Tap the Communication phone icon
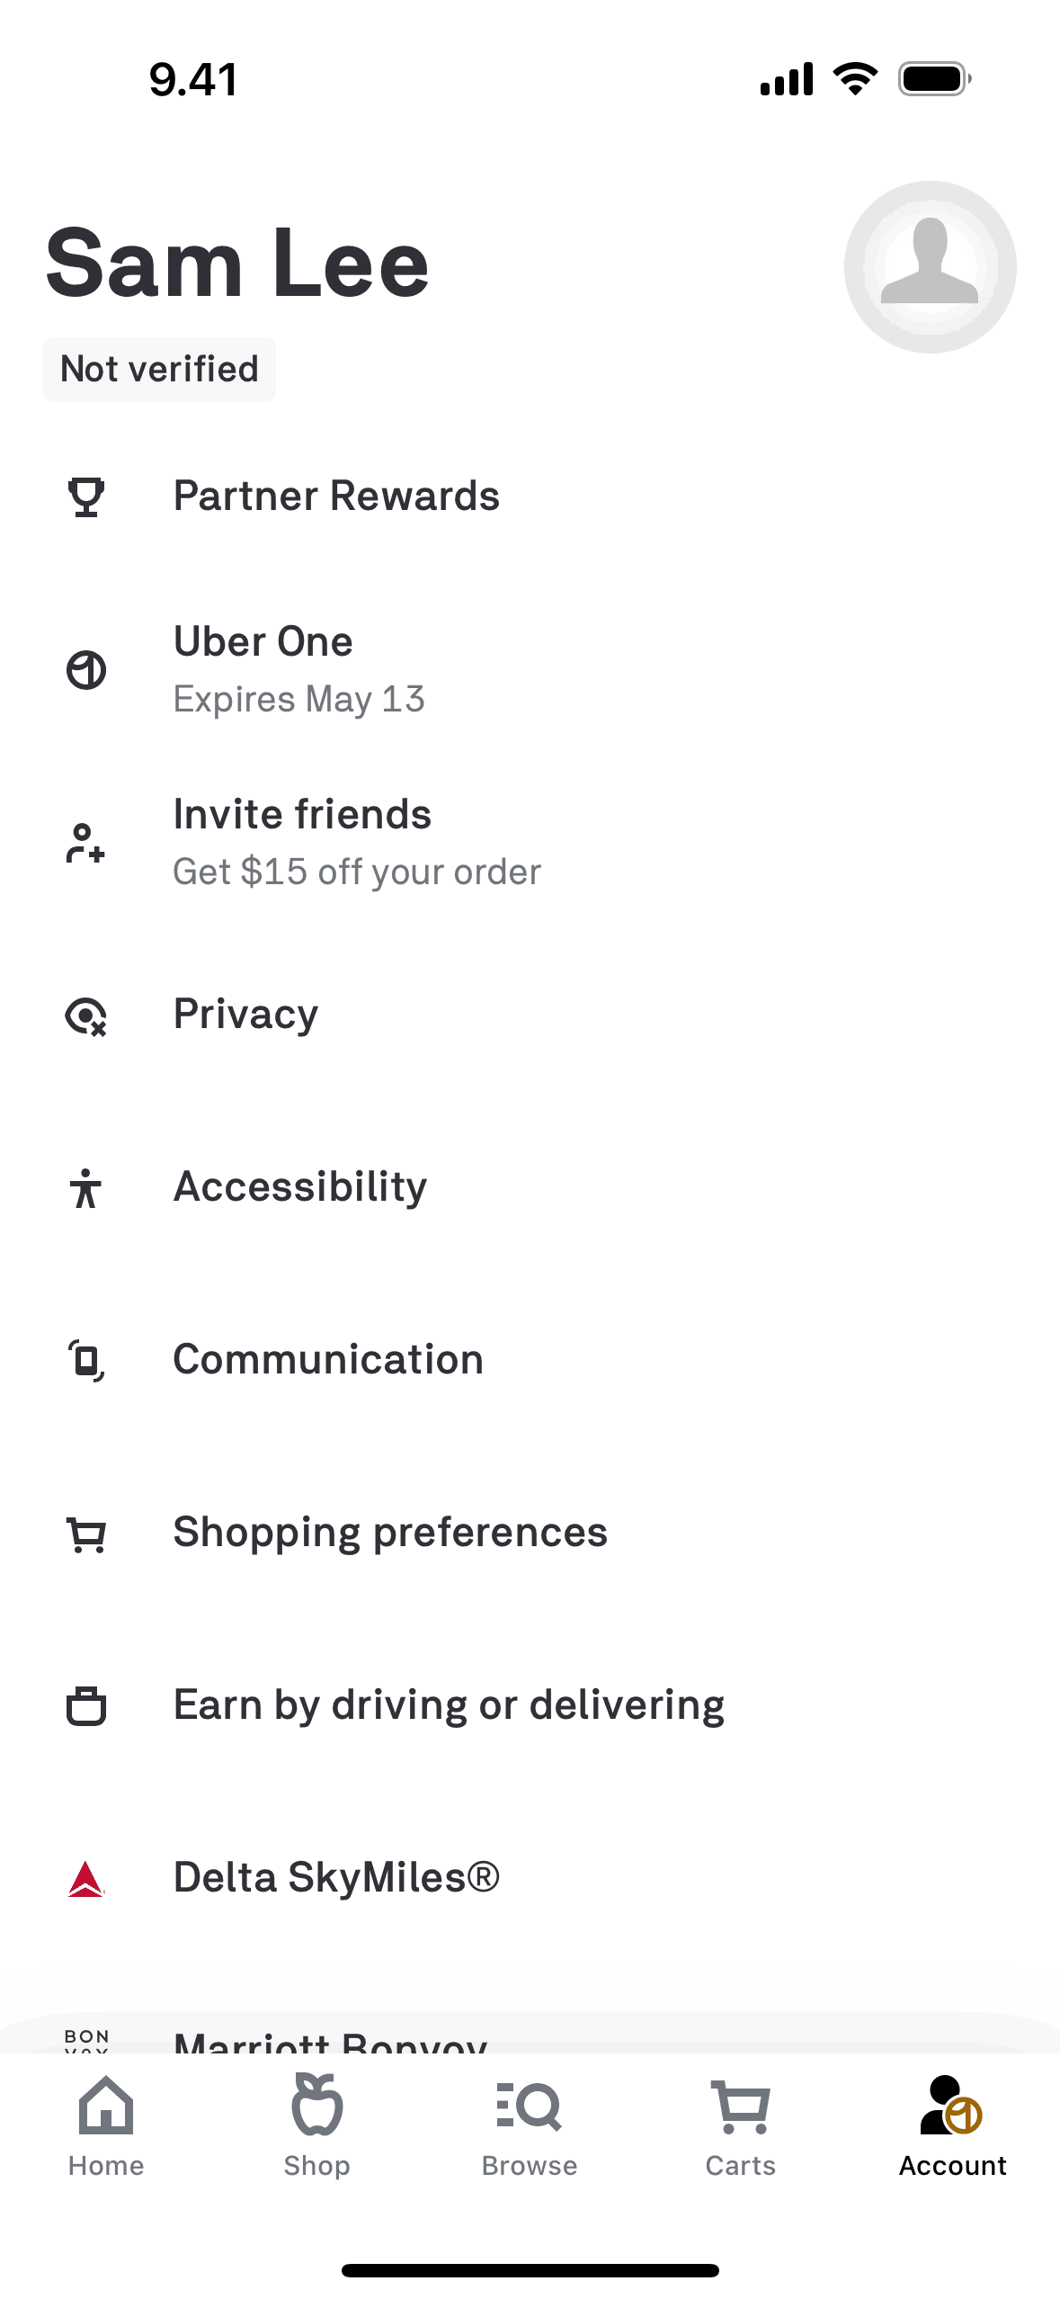This screenshot has width=1060, height=2299. 86,1360
